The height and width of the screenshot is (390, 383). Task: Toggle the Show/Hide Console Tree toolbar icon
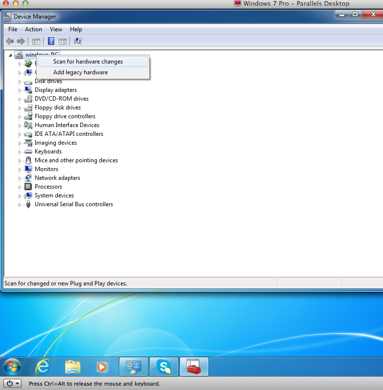tap(36, 41)
